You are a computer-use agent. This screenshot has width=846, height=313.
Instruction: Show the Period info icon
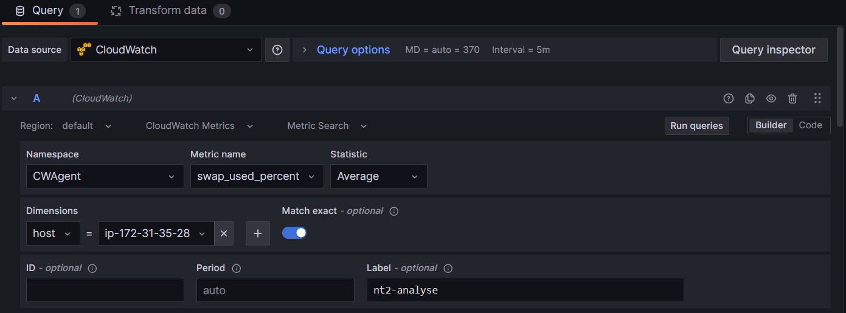[236, 268]
